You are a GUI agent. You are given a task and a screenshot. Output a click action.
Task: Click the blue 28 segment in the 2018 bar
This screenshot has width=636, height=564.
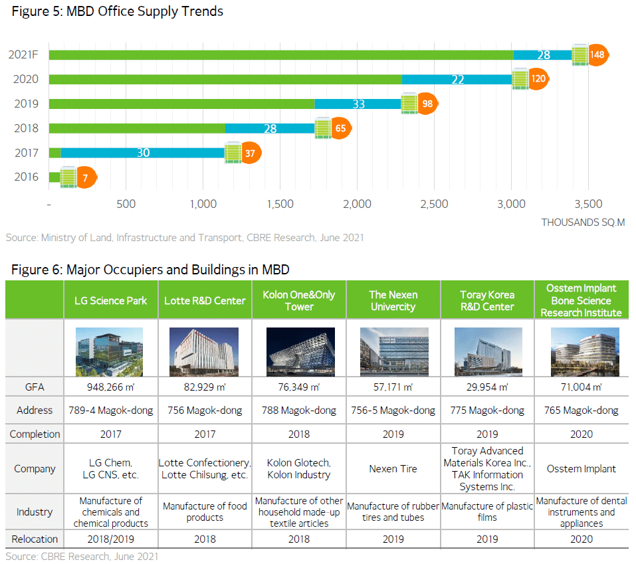(270, 128)
